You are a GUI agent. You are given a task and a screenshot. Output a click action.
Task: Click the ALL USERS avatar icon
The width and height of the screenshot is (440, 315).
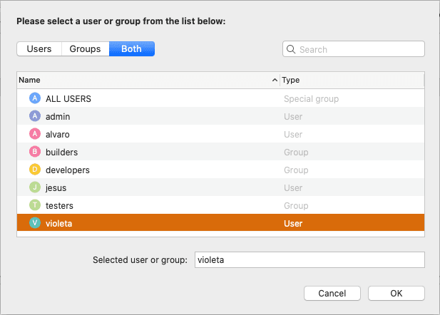tap(35, 98)
